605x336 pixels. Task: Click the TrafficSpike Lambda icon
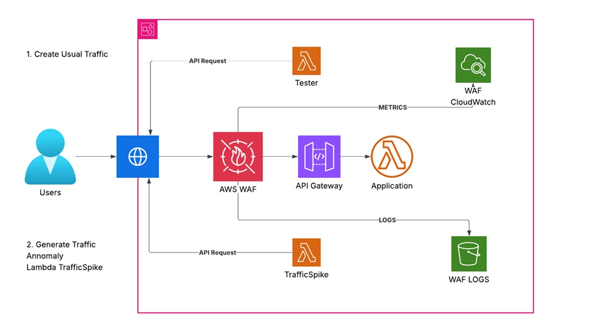click(x=306, y=252)
